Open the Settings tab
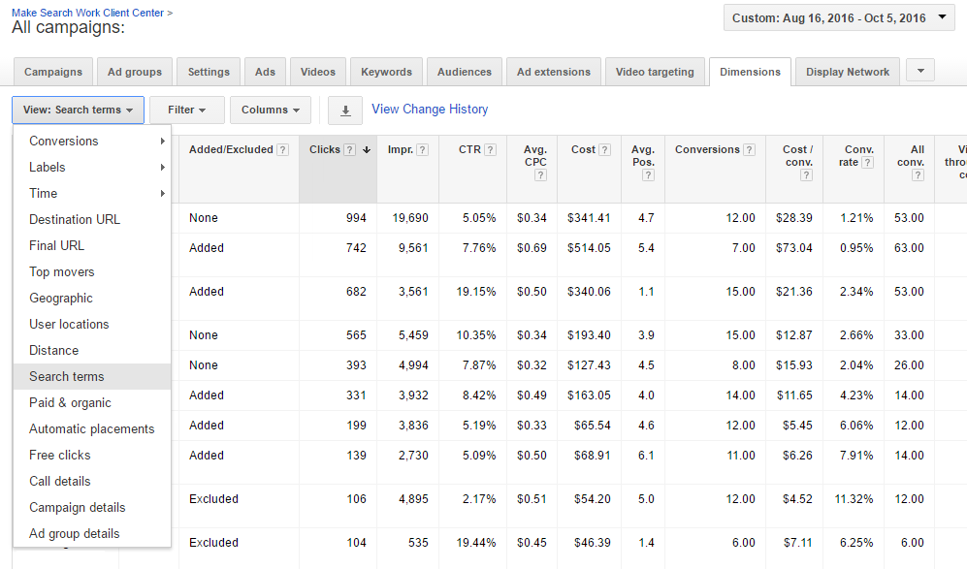This screenshot has height=569, width=967. tap(209, 72)
